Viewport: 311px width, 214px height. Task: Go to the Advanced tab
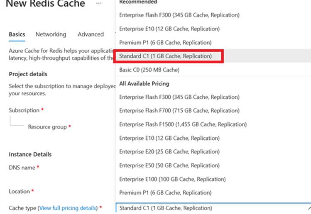tap(91, 34)
